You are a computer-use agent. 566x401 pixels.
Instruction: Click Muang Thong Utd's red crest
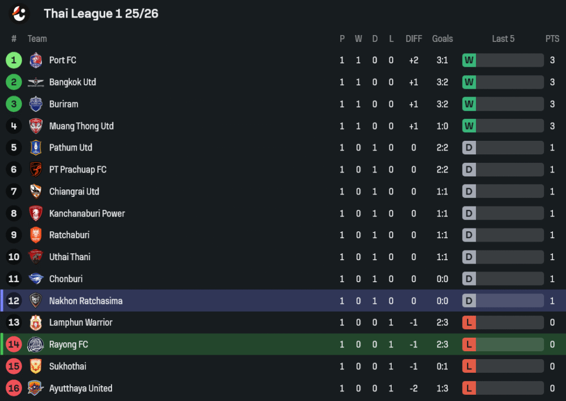(36, 126)
